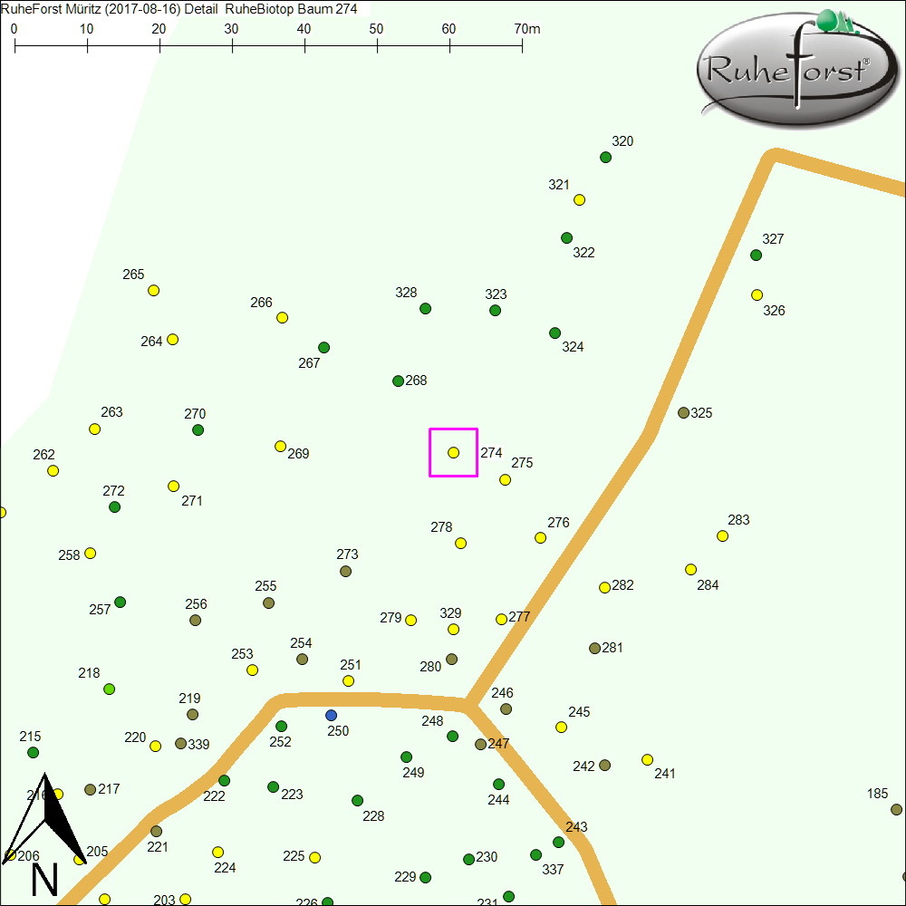The height and width of the screenshot is (906, 906).
Task: Select yellow tree marker 241
Action: 648,760
